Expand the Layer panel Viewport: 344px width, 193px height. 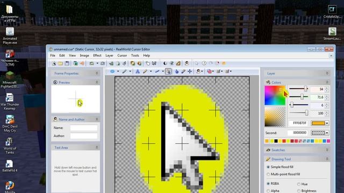(x=327, y=73)
